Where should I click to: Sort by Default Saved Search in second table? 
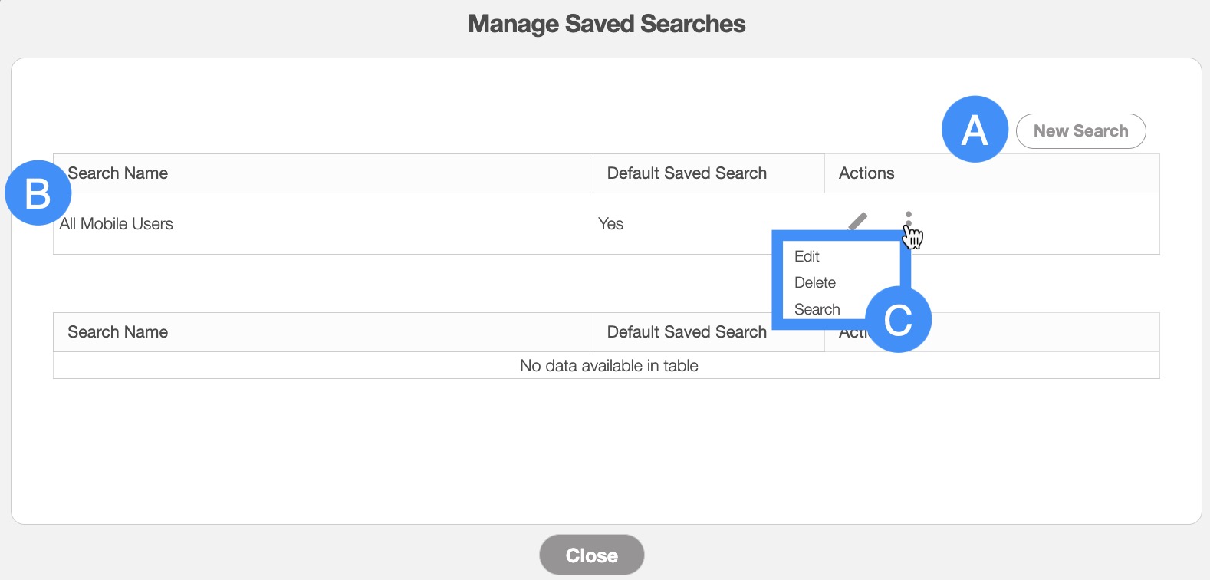click(x=687, y=332)
